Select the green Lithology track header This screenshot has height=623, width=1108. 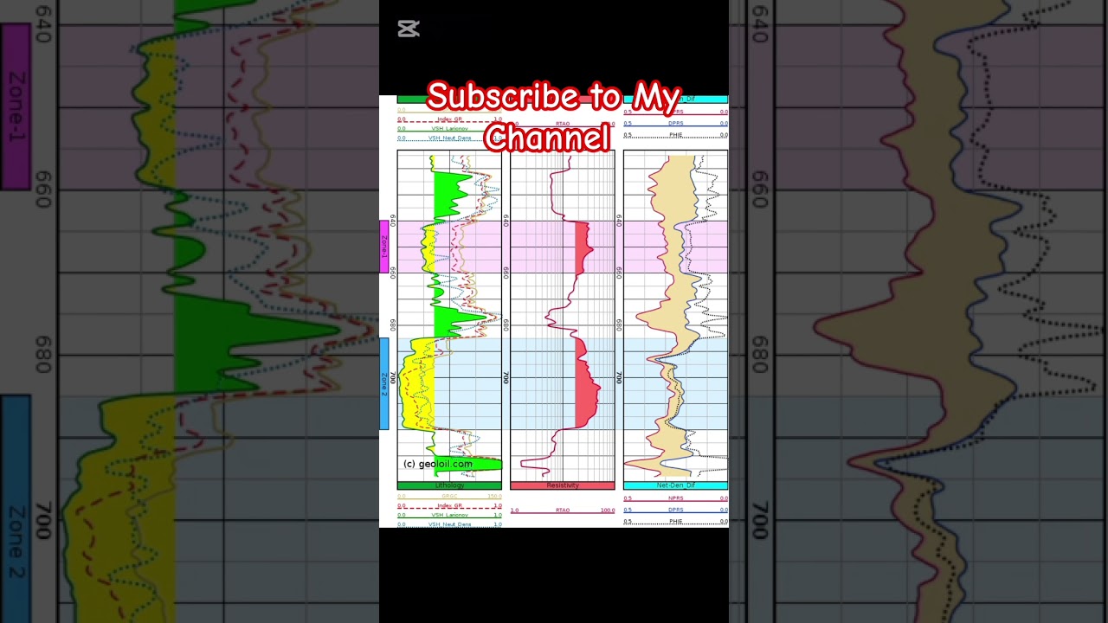[x=449, y=485]
